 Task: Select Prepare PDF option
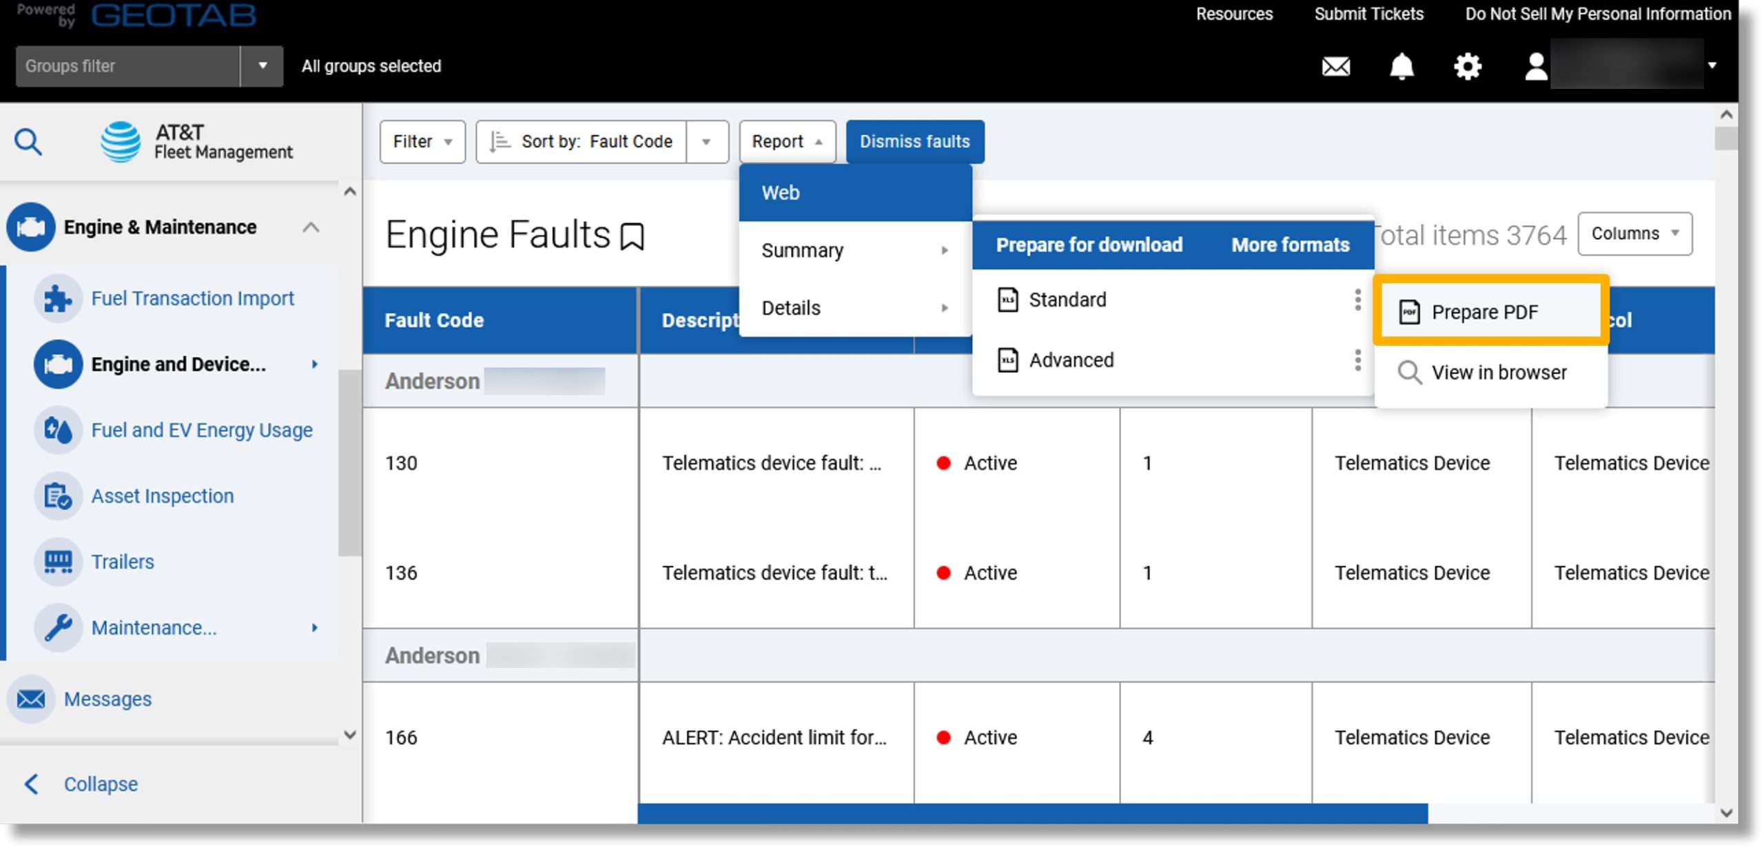pos(1491,312)
